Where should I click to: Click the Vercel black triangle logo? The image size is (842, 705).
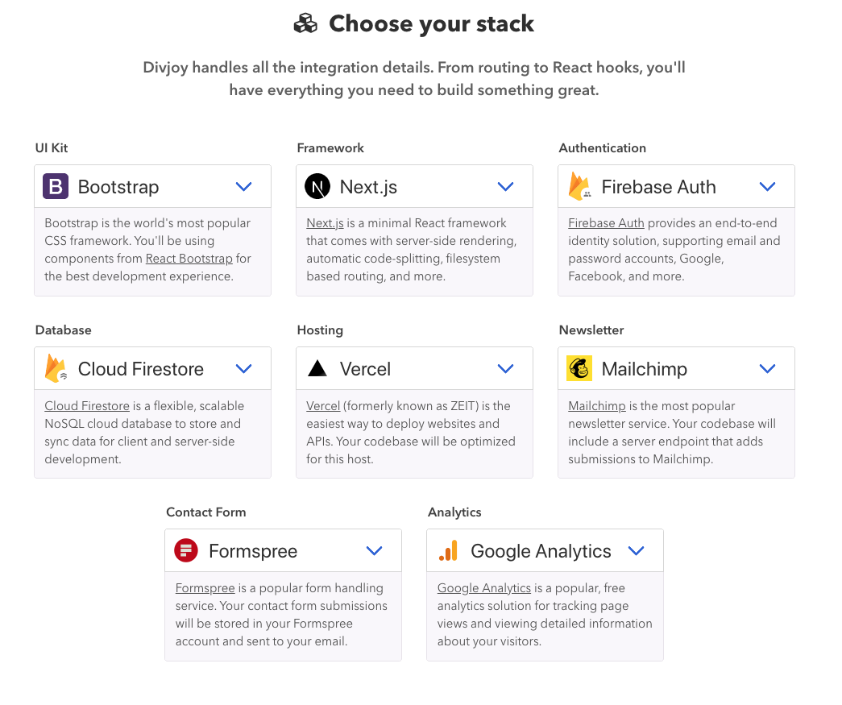pyautogui.click(x=317, y=368)
